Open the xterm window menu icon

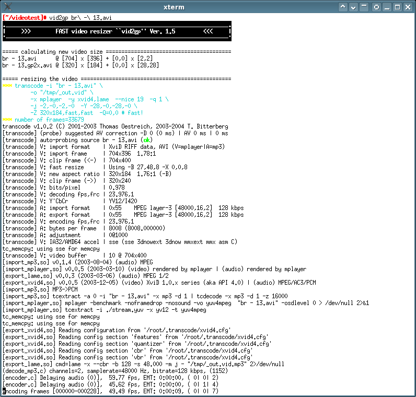(7, 7)
